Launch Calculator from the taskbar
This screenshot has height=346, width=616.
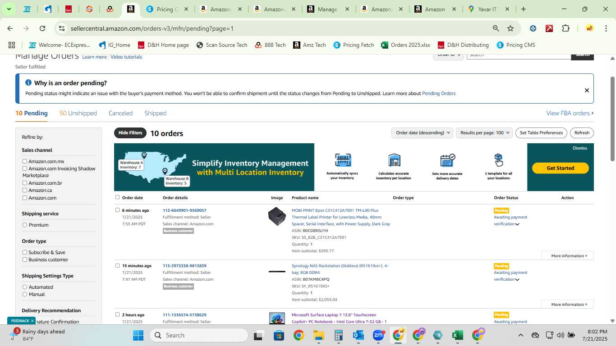(339, 335)
